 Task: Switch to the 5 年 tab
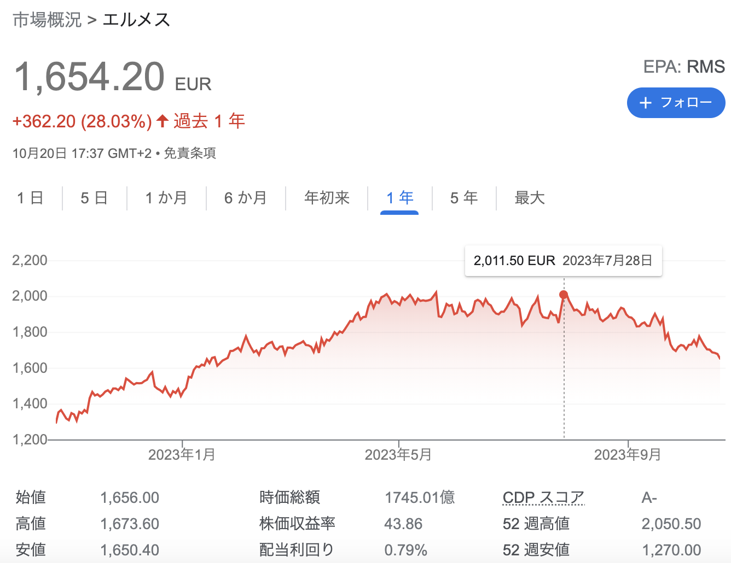464,198
